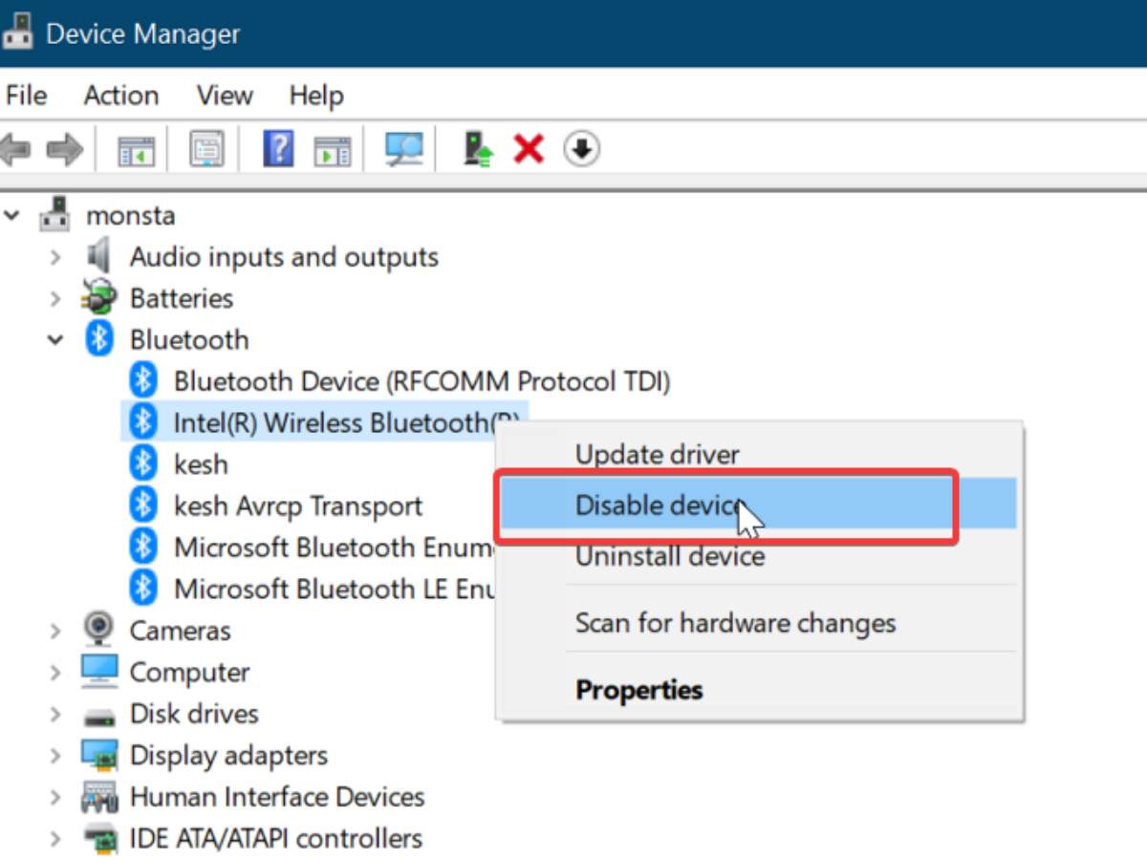Open Properties from the context menu
The height and width of the screenshot is (860, 1147).
759,689
